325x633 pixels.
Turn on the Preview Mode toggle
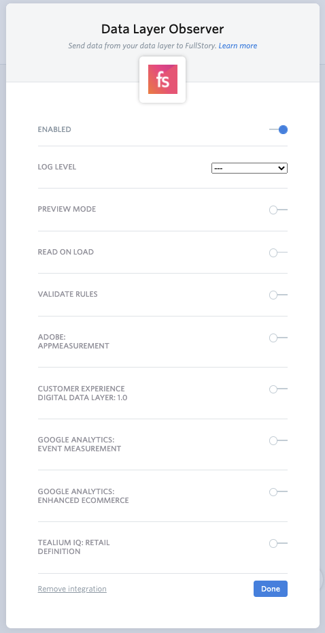(278, 210)
